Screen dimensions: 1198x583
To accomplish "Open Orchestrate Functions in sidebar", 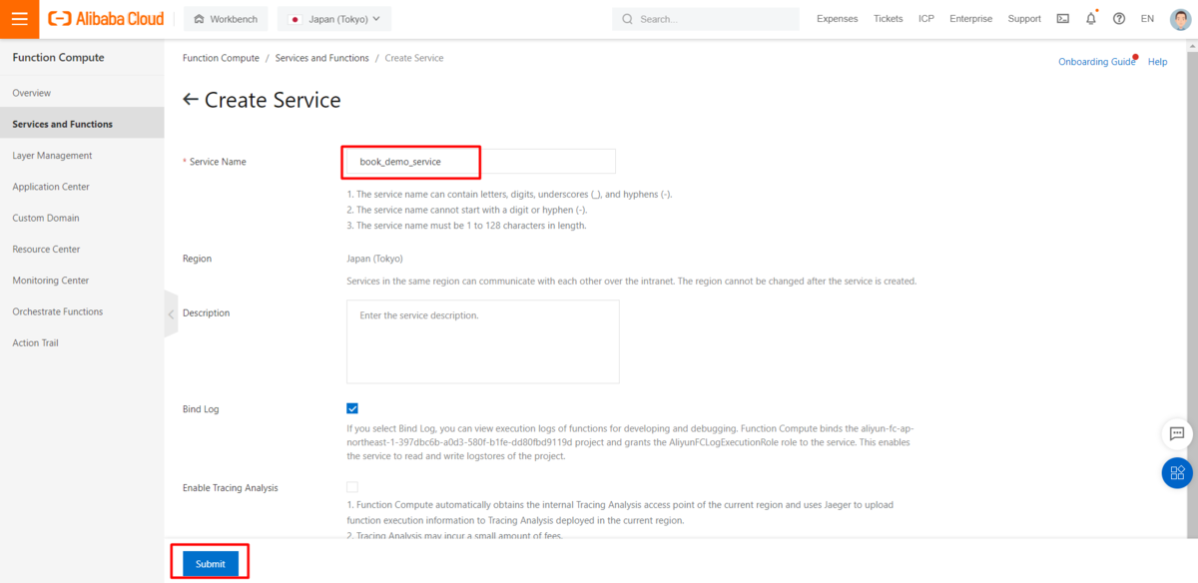I will 82,311.
